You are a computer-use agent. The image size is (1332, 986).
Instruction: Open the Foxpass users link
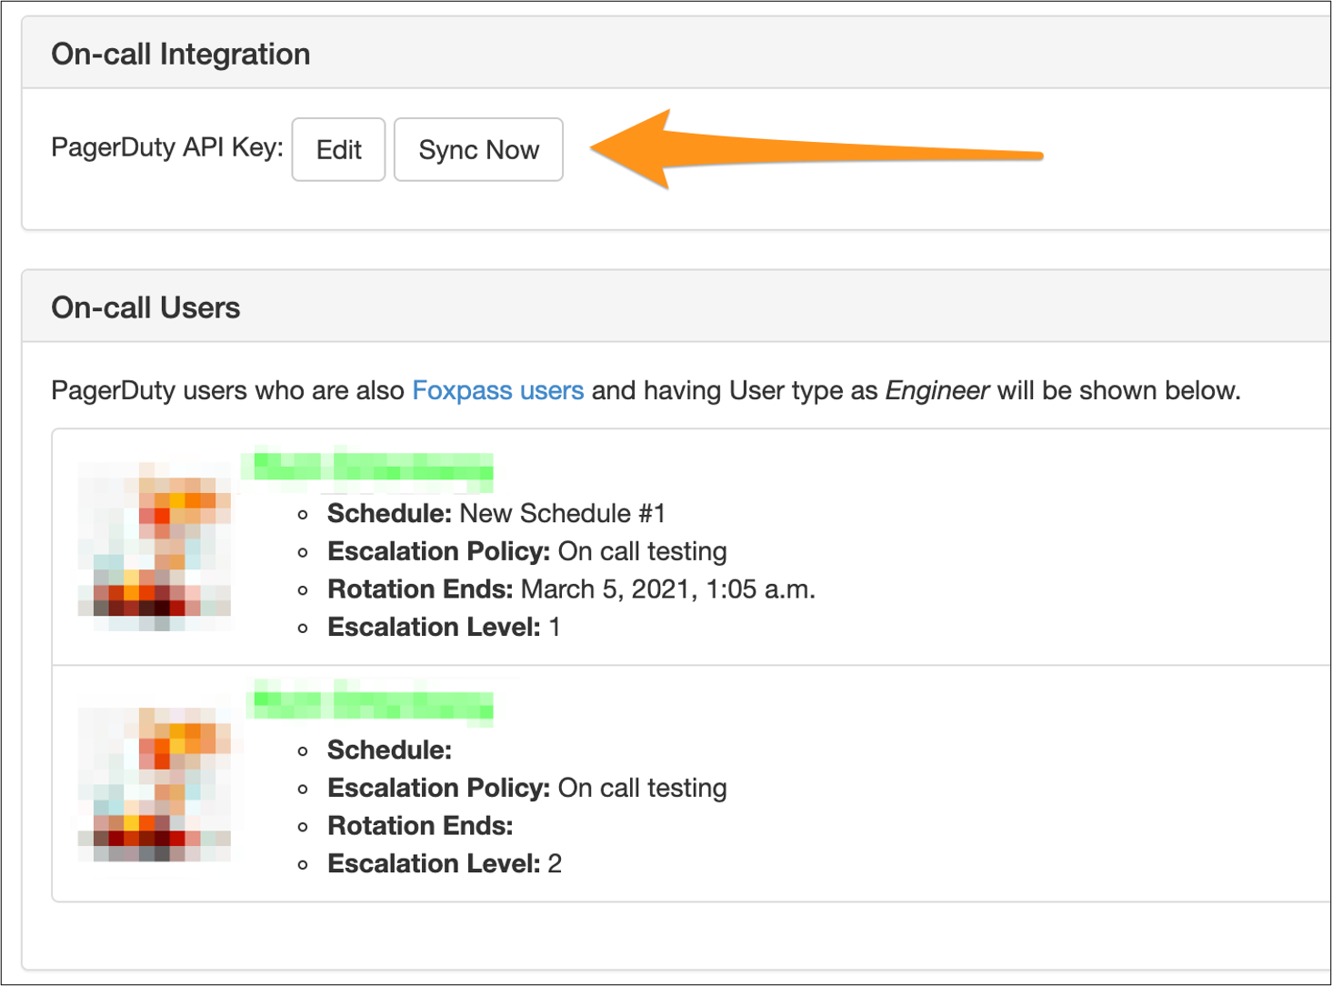click(x=497, y=391)
